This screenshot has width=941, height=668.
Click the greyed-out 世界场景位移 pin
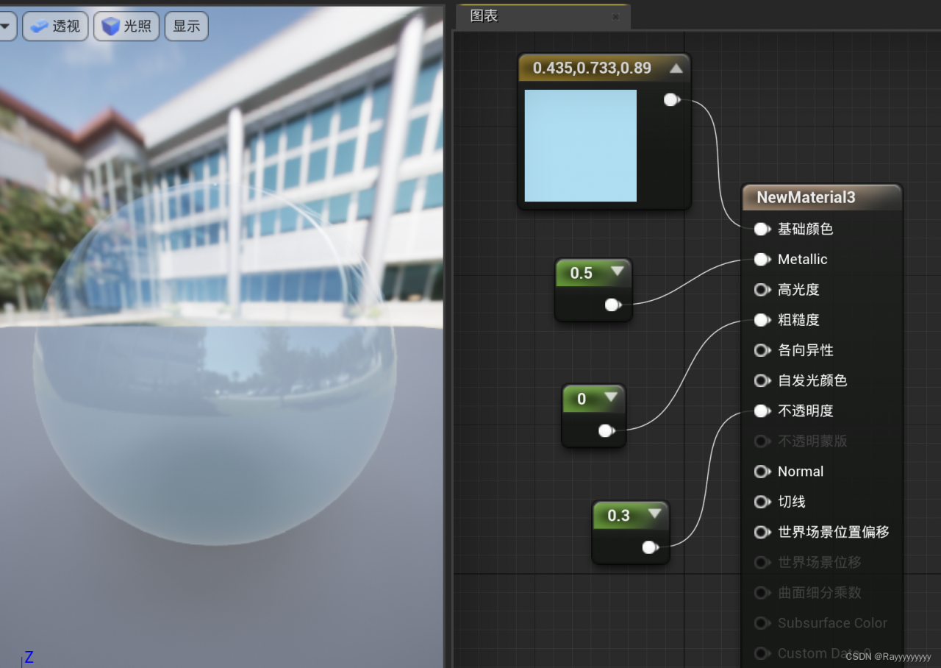click(x=762, y=563)
